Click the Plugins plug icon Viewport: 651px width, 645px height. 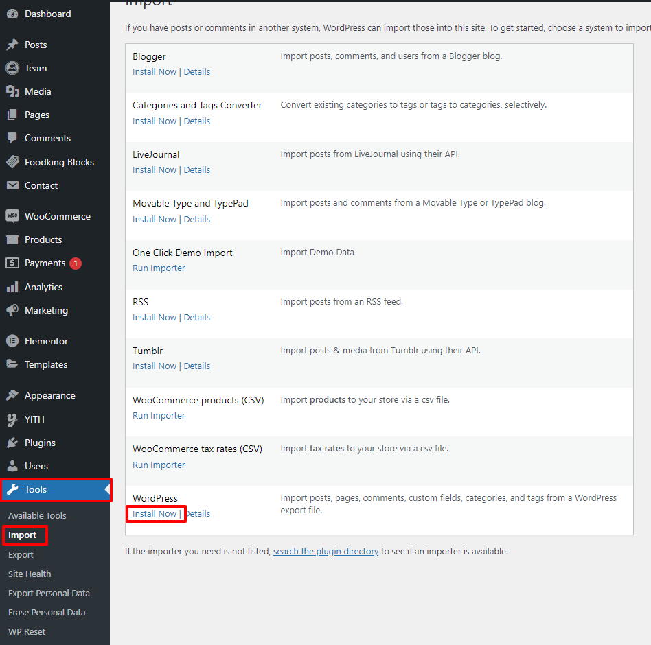point(12,443)
